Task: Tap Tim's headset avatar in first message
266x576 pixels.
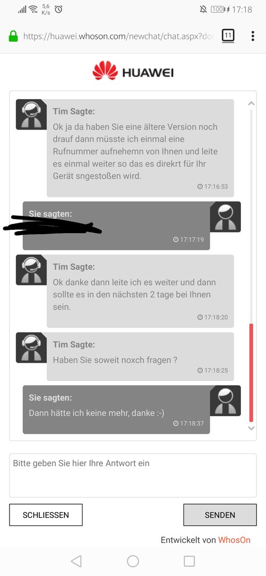Action: pos(31,114)
